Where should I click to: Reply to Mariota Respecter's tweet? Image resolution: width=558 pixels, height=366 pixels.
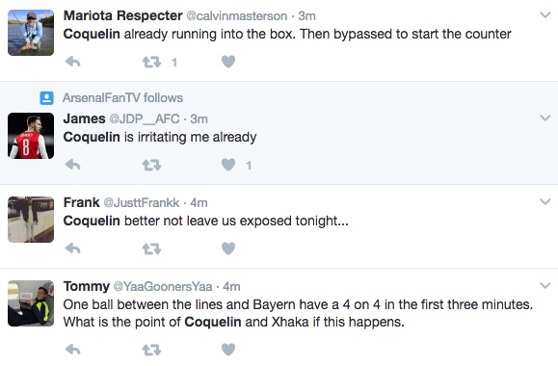point(73,62)
